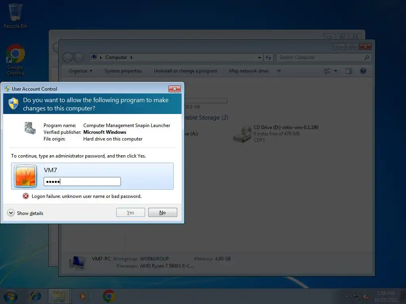Open Recycle Bin on desktop
The image size is (406, 304).
[15, 15]
